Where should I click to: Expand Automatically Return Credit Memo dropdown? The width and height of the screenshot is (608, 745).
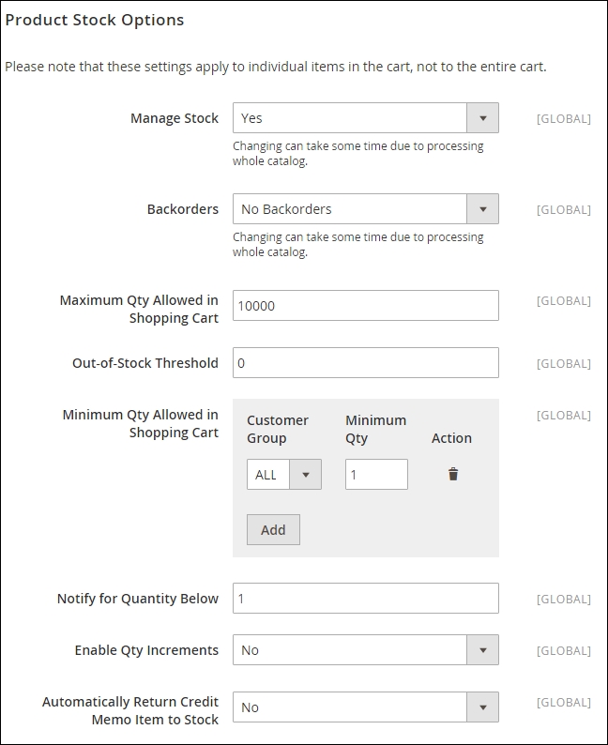[366, 707]
